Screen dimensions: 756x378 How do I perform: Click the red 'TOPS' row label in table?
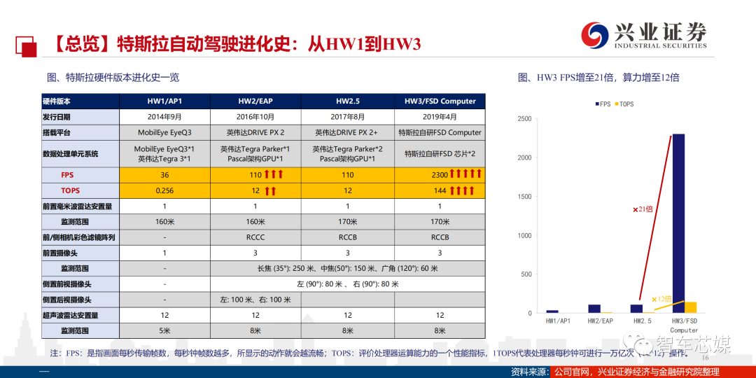80,191
